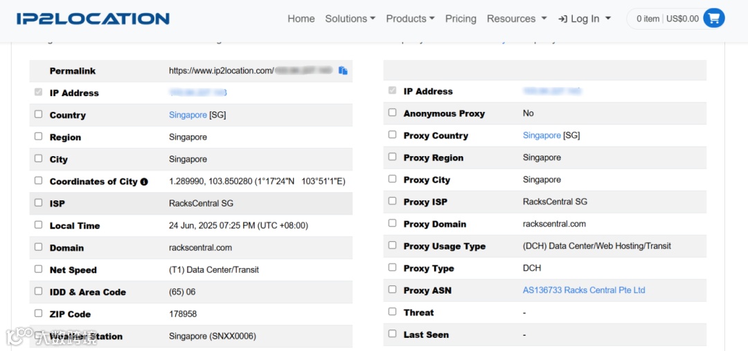The width and height of the screenshot is (748, 351).
Task: Open the Pricing page
Action: tap(461, 19)
